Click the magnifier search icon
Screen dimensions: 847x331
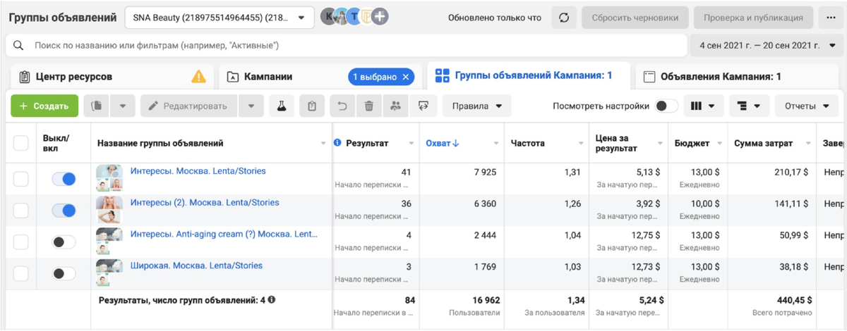[18, 46]
